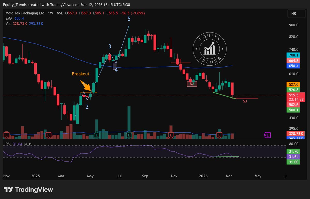Image resolution: width=310 pixels, height=199 pixels.
Task: Click the earnings icon under the September candles
Action: [129, 135]
